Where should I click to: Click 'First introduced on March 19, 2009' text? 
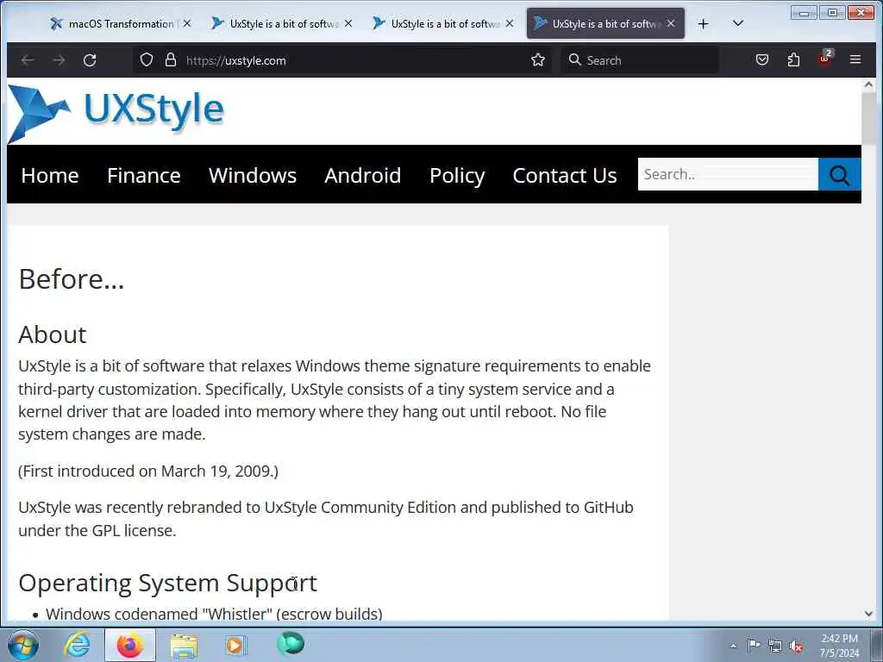click(x=148, y=472)
